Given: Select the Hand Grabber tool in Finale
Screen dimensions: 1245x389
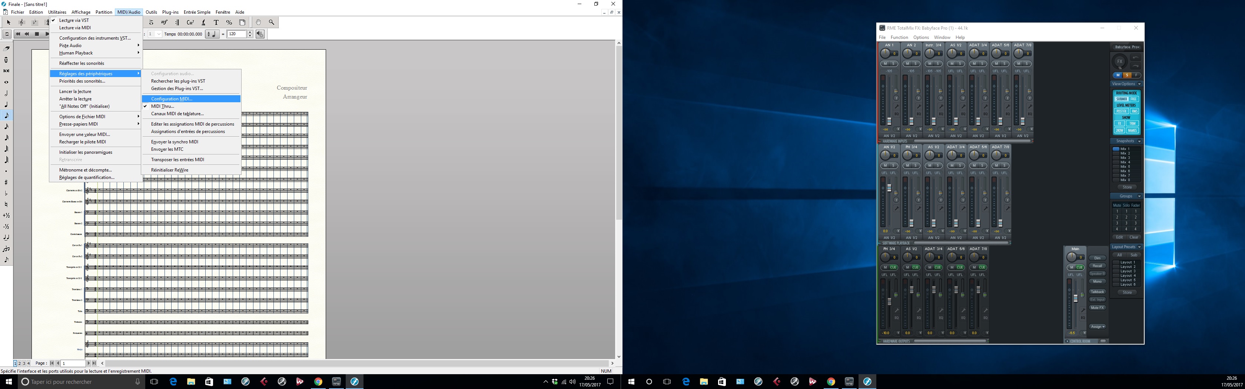Looking at the screenshot, I should [259, 22].
